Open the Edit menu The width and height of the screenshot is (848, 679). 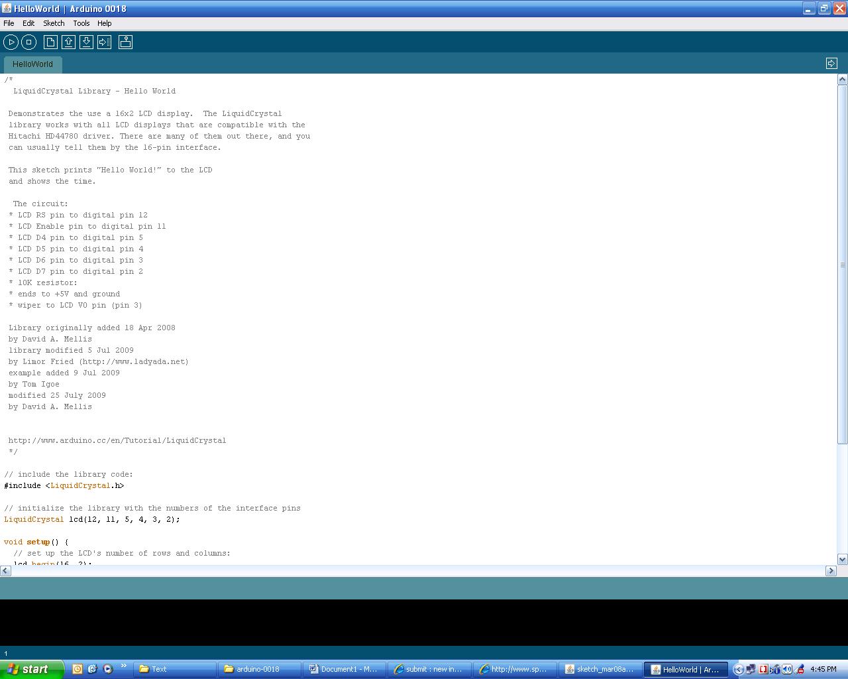pos(28,23)
